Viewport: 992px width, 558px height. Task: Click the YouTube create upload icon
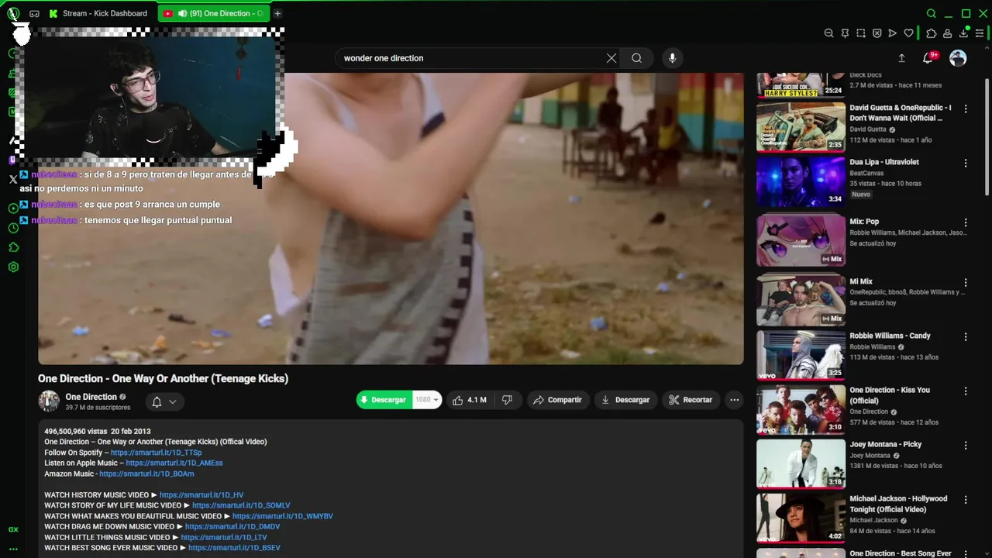point(901,58)
